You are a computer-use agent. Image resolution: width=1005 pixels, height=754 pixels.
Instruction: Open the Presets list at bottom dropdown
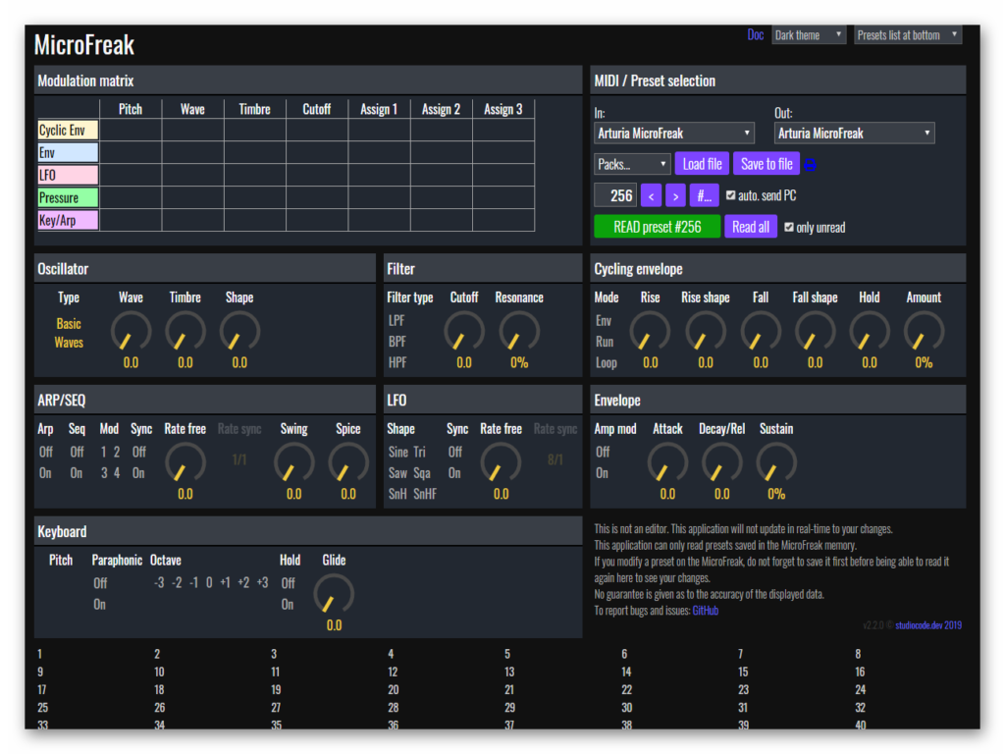[907, 35]
